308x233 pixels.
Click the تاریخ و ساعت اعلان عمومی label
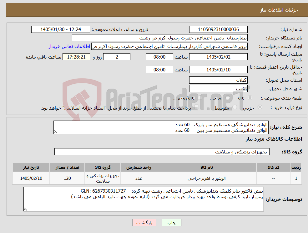click(120, 30)
